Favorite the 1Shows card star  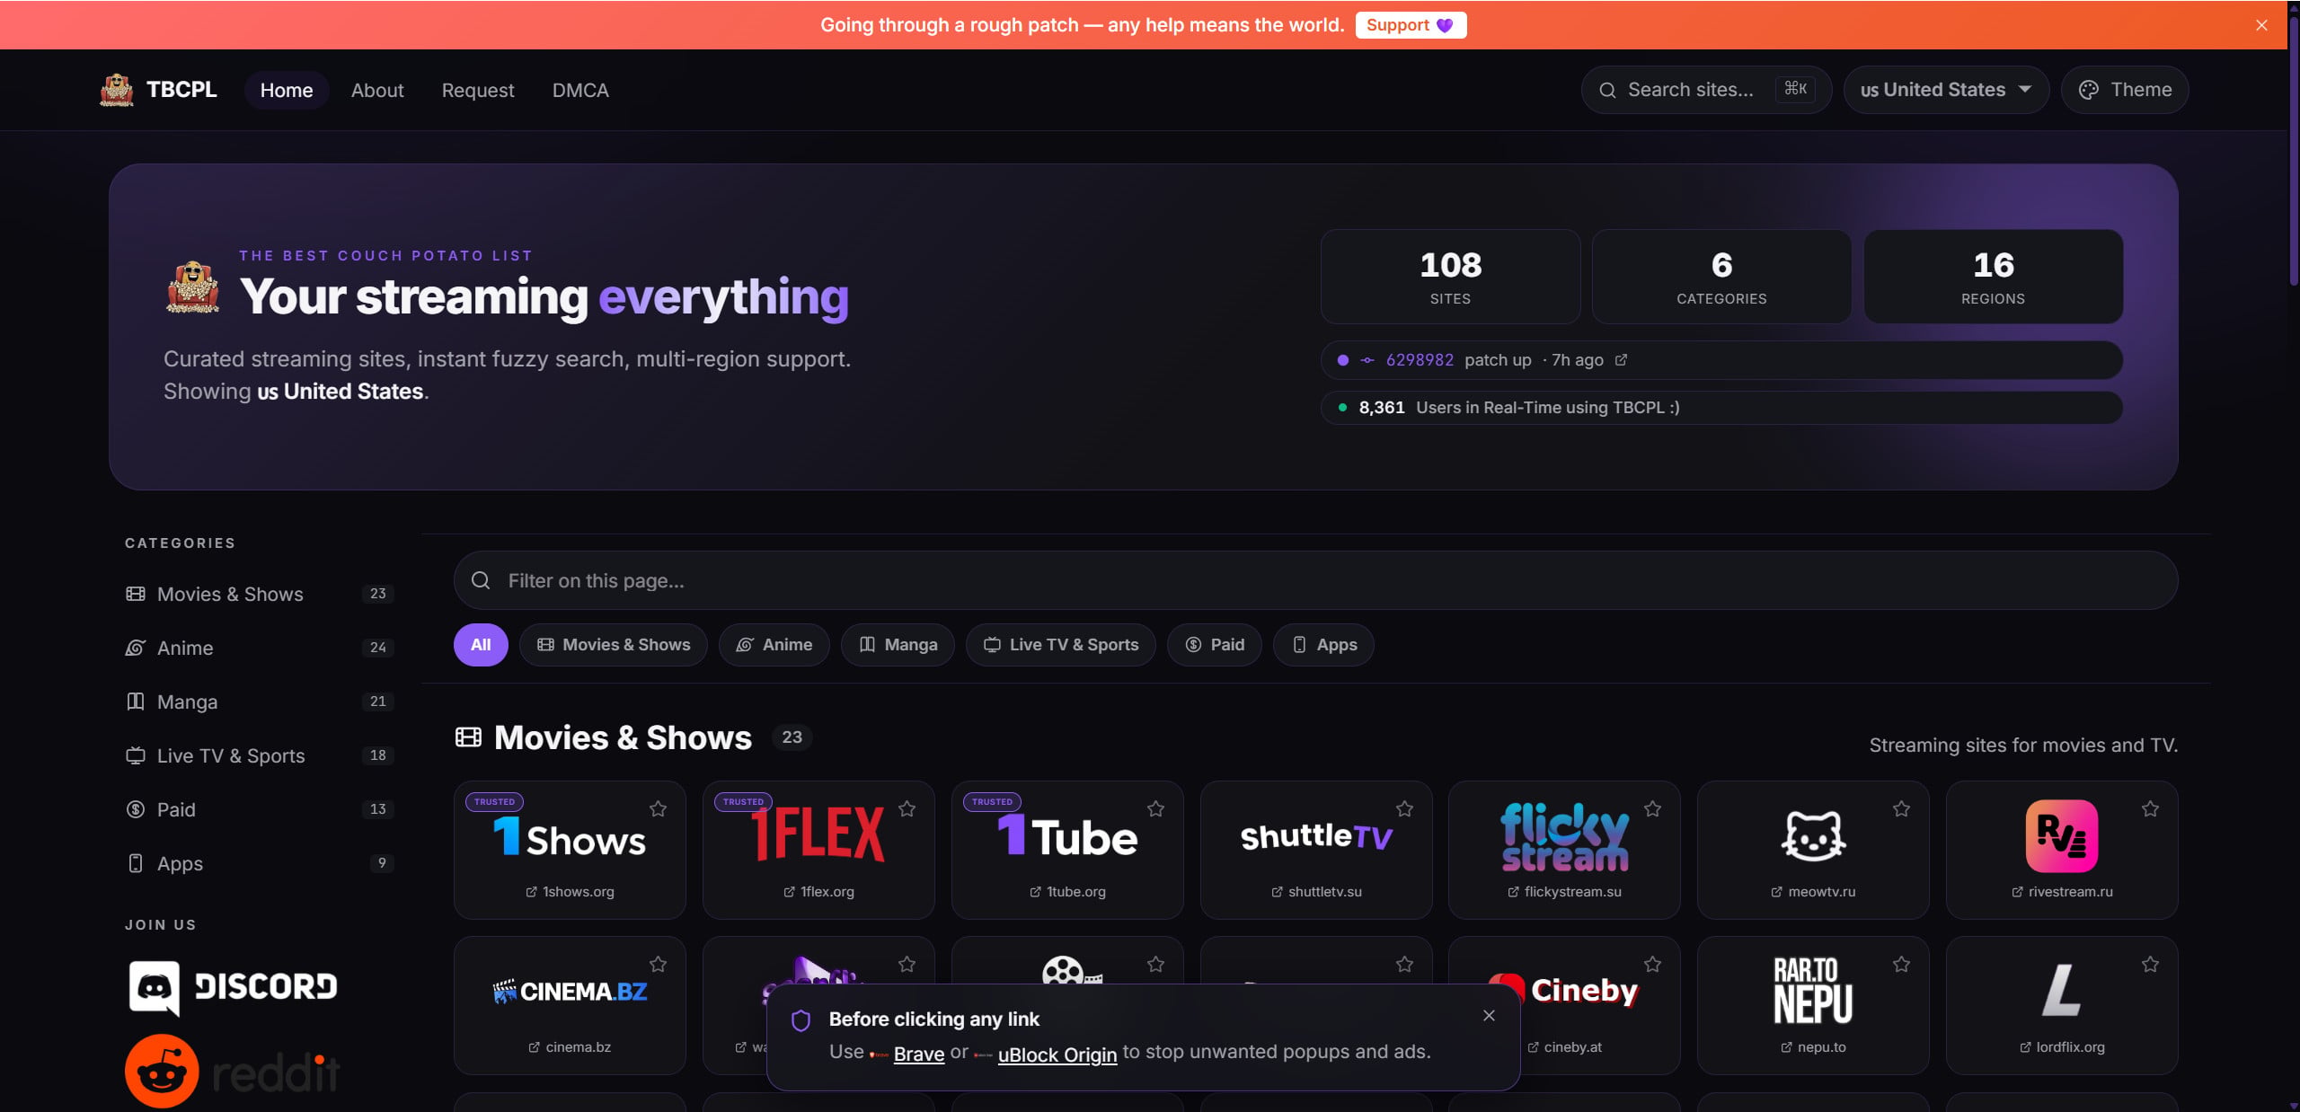click(x=658, y=808)
